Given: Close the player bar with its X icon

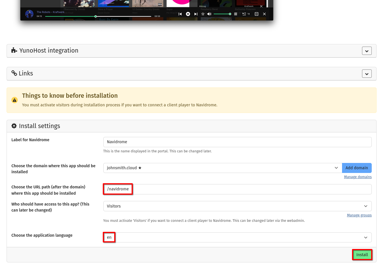Looking at the screenshot, I should pos(264,14).
